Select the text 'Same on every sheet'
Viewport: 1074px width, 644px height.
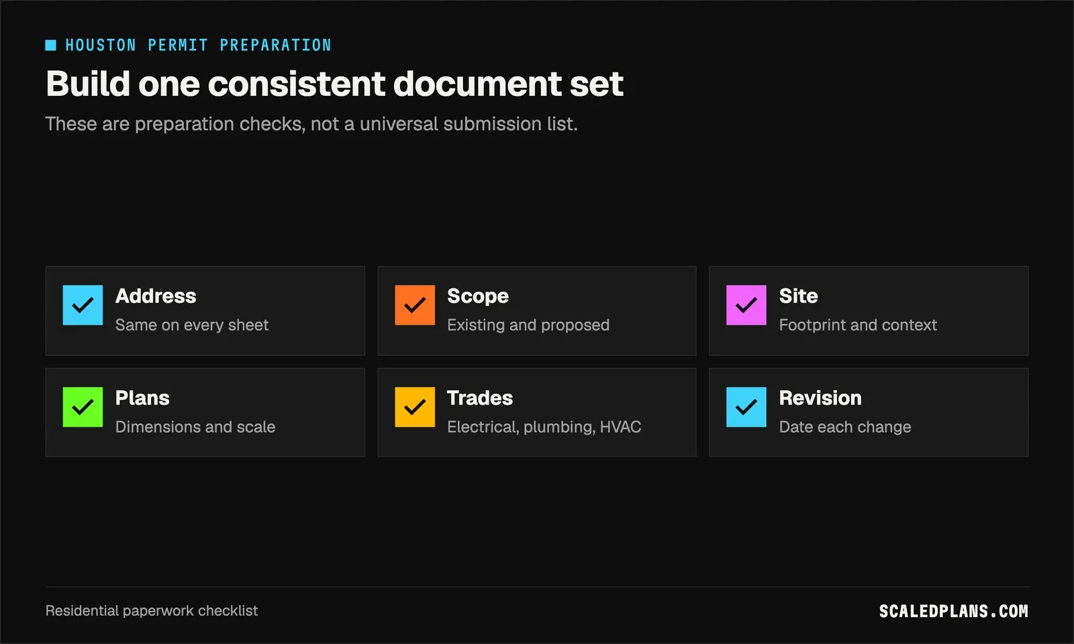pyautogui.click(x=192, y=325)
